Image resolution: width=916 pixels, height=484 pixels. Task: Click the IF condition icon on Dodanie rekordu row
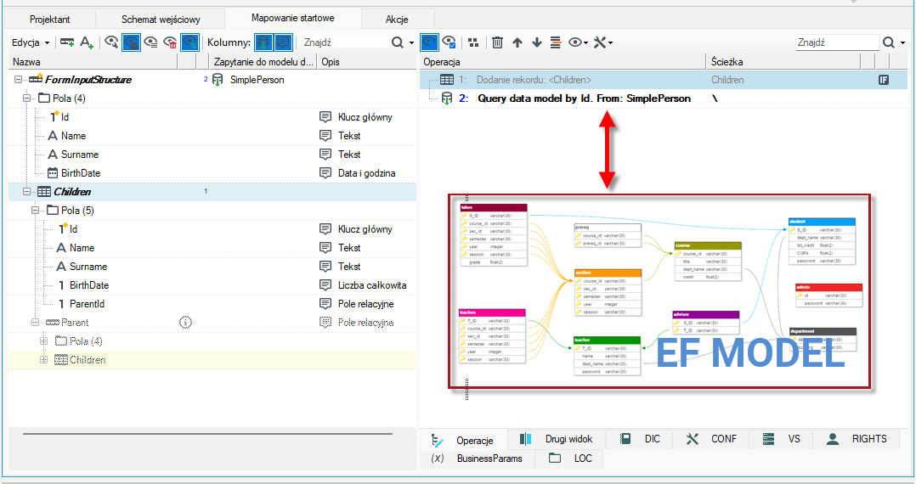click(x=884, y=80)
